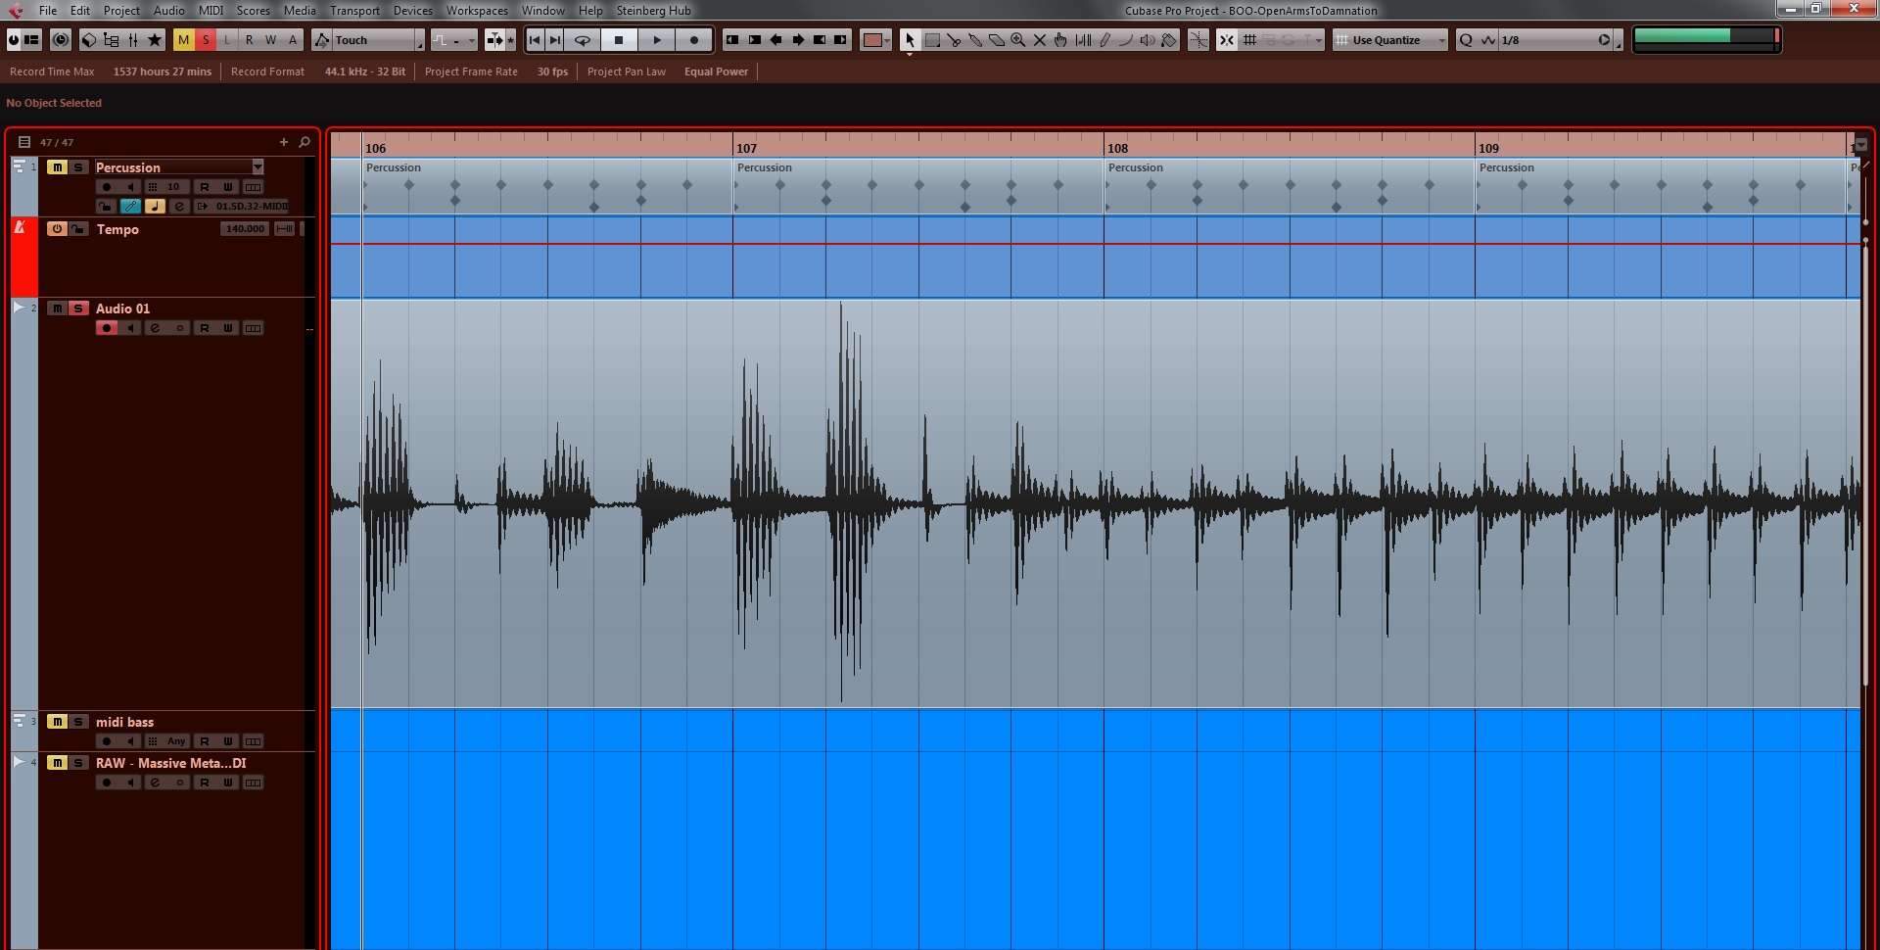Select the Split scissors tool
This screenshot has width=1880, height=950.
(x=954, y=40)
